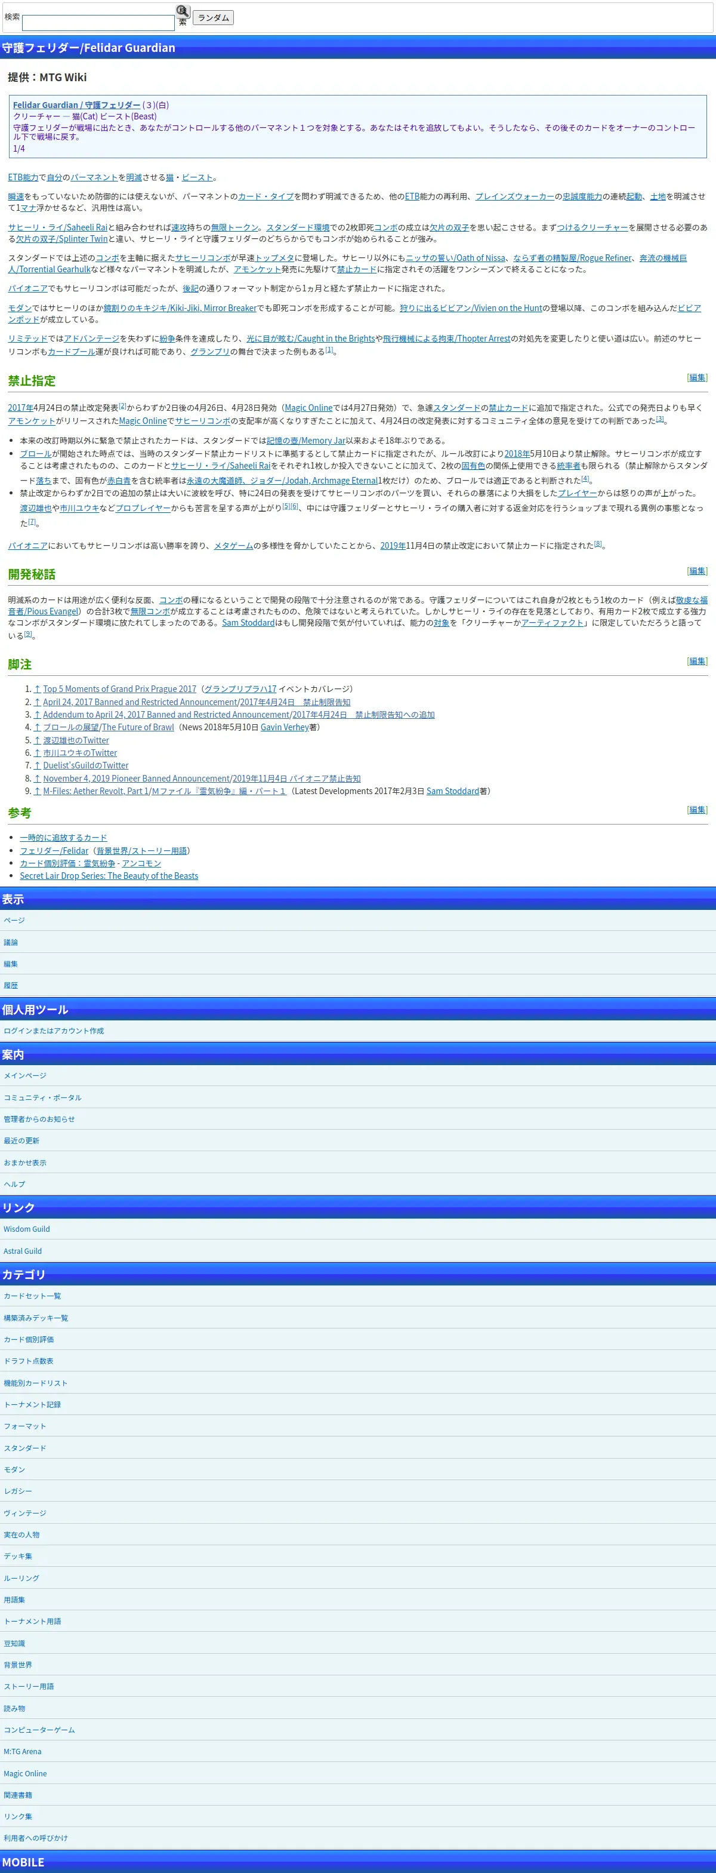Open Astral Guild link
Image resolution: width=716 pixels, height=1873 pixels.
[23, 1251]
